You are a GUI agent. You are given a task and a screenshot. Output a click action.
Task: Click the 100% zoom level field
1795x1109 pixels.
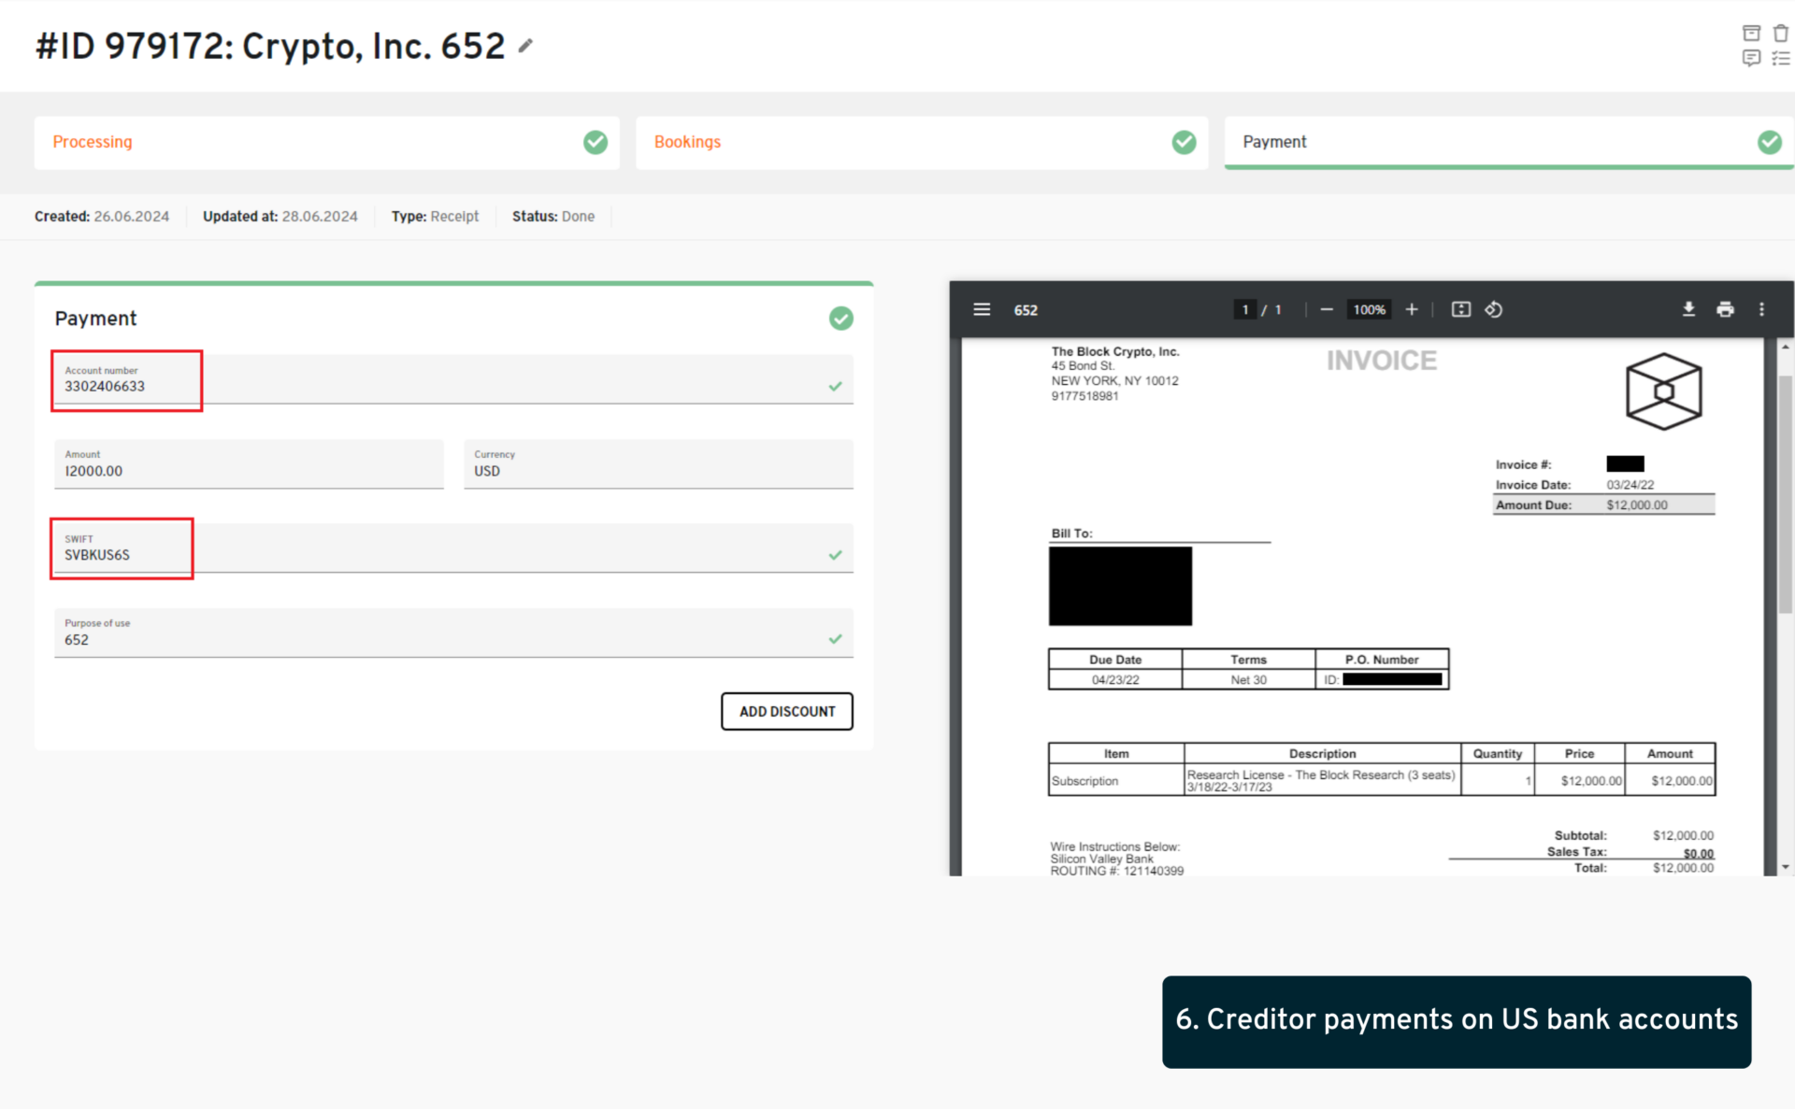[x=1369, y=309]
